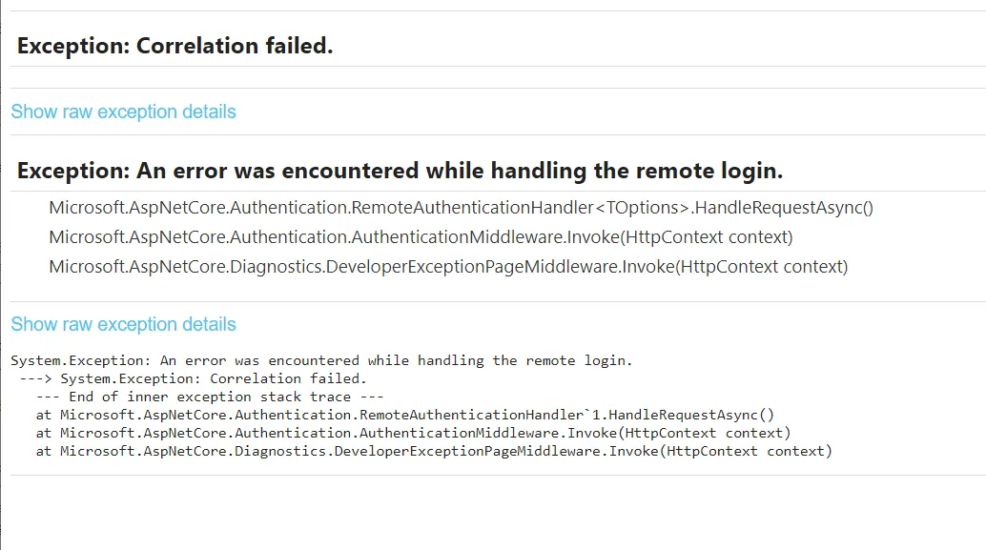The height and width of the screenshot is (550, 986).
Task: Click the remote login exception heading
Action: coord(400,172)
